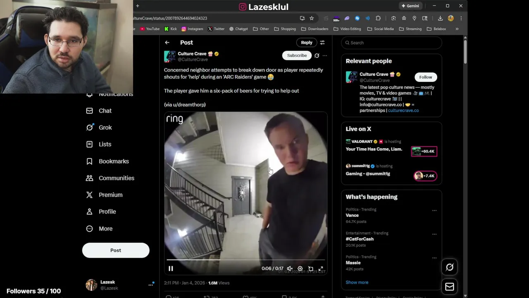Show hidden bookmarks overflow chevron

(x=457, y=29)
